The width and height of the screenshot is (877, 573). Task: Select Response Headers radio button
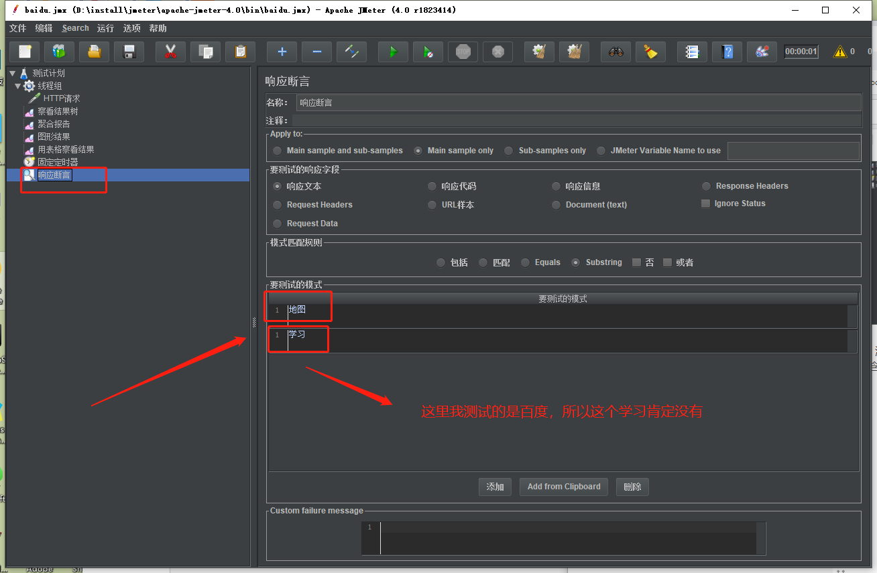[x=707, y=186]
